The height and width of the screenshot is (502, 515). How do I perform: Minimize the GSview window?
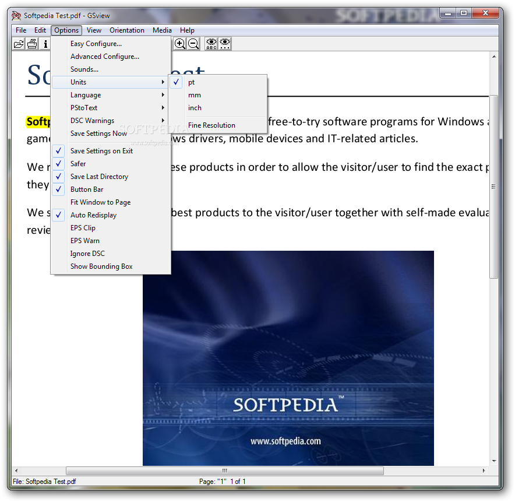click(x=447, y=13)
